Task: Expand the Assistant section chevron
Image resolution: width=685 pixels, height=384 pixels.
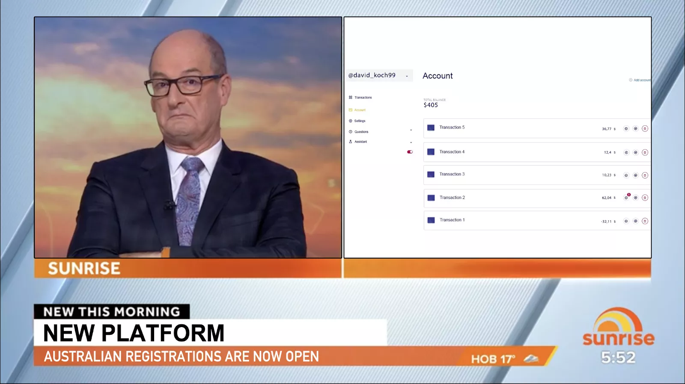Action: coord(411,143)
